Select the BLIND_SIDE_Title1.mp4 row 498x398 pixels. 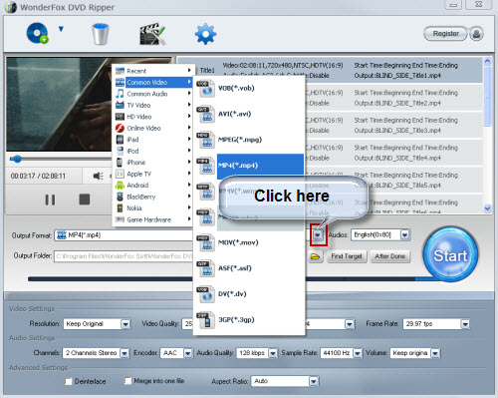tap(330, 70)
